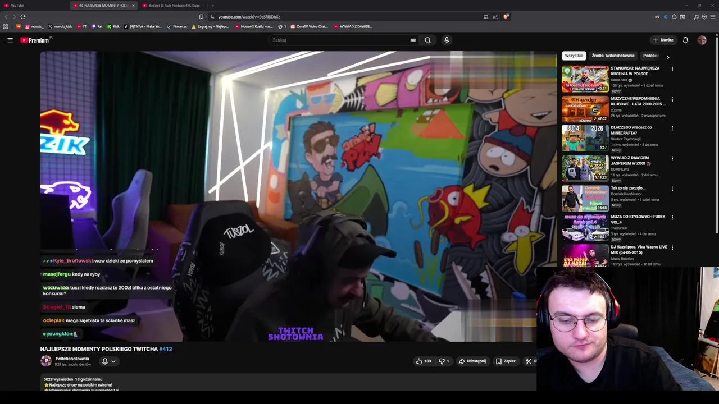Open the Kick bookmark

[x=113, y=26]
